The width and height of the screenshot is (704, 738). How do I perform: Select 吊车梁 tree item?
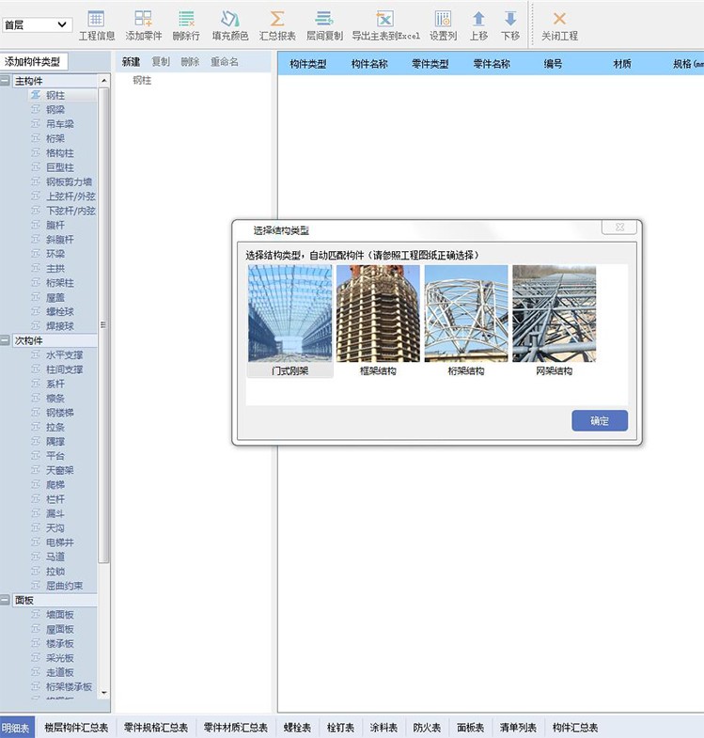[x=60, y=124]
